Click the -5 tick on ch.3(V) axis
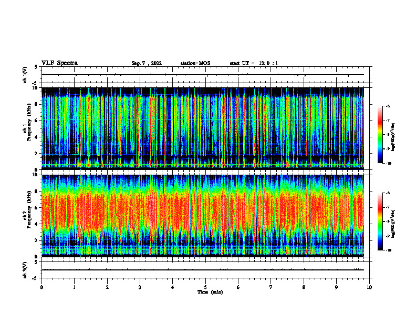Image resolution: width=416 pixels, height=322 pixels. pyautogui.click(x=36, y=278)
